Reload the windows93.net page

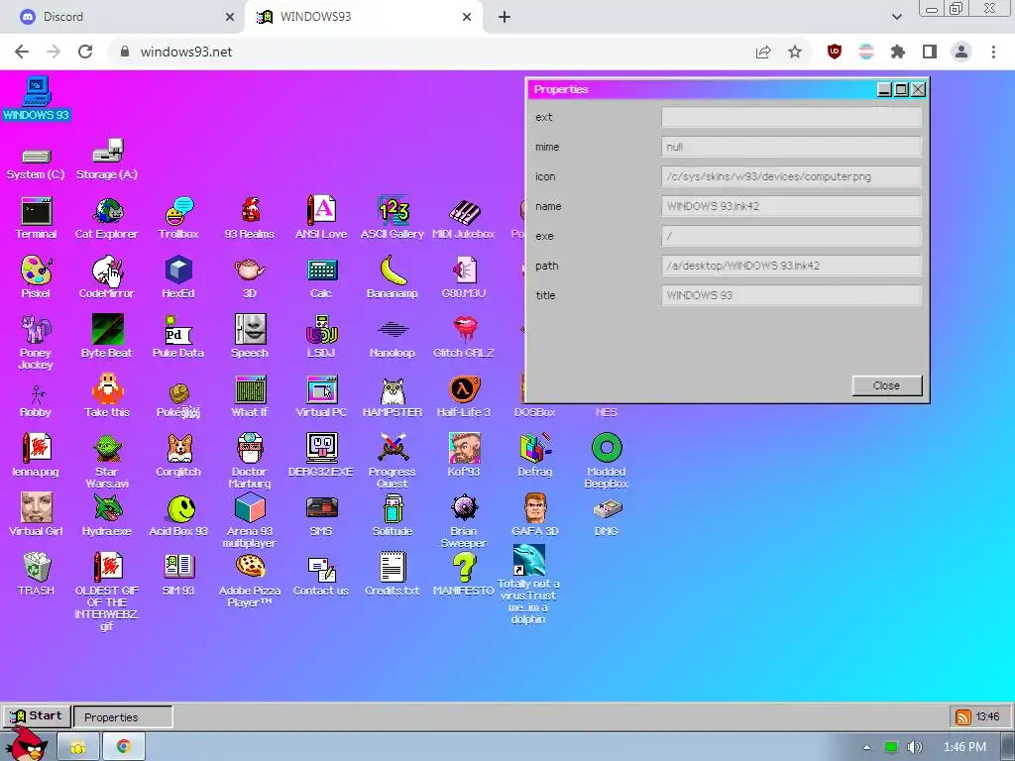[85, 52]
